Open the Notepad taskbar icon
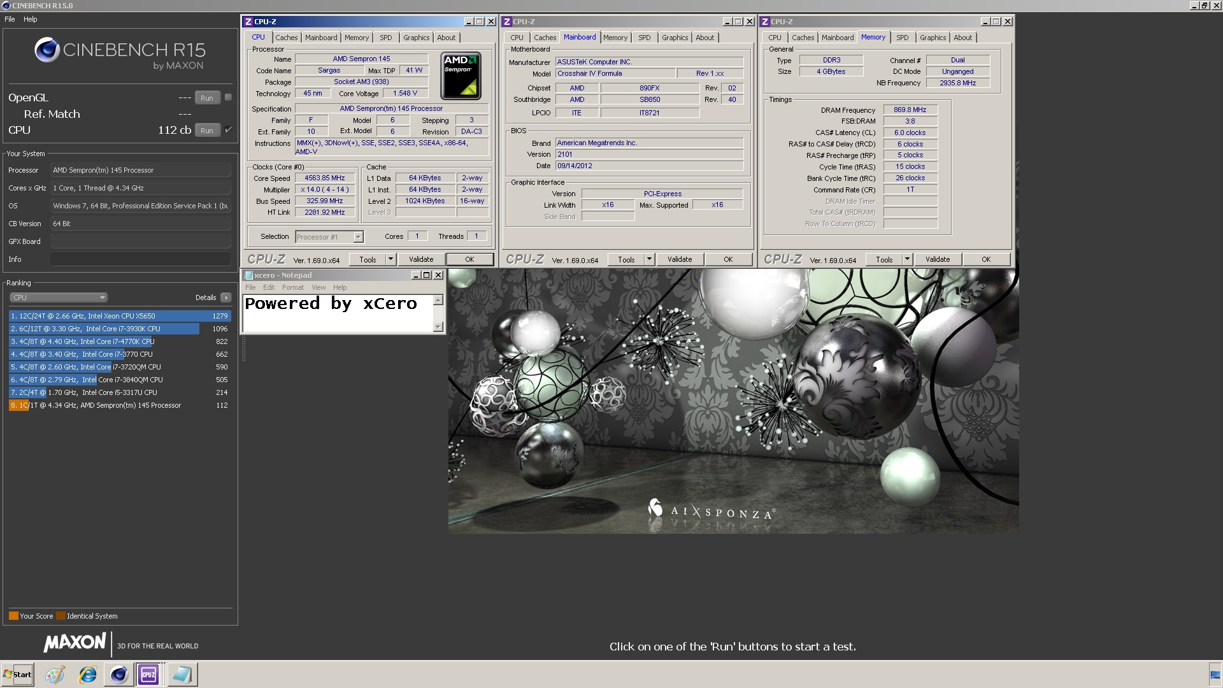The image size is (1223, 688). pos(182,675)
